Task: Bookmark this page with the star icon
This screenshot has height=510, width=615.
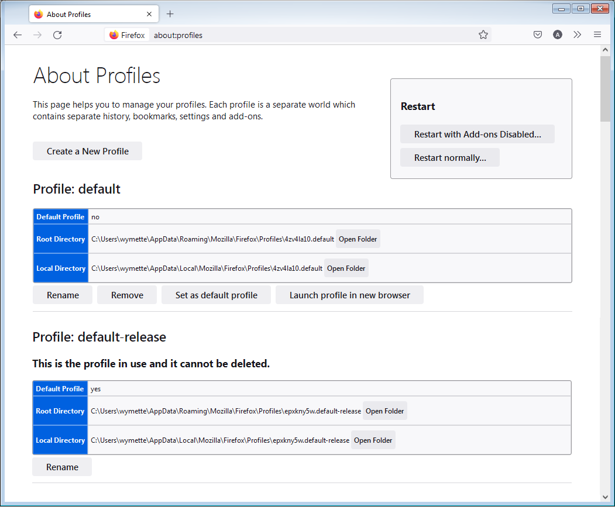Action: click(483, 35)
